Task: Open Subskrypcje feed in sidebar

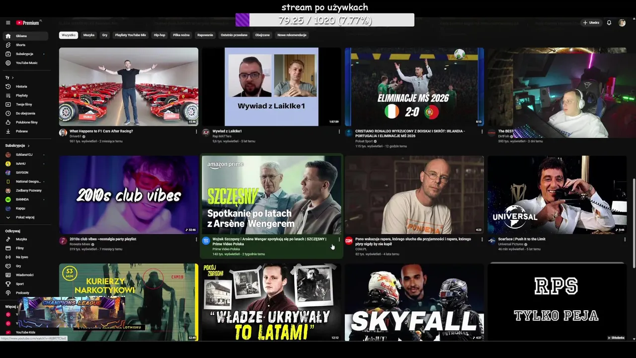Action: tap(25, 54)
